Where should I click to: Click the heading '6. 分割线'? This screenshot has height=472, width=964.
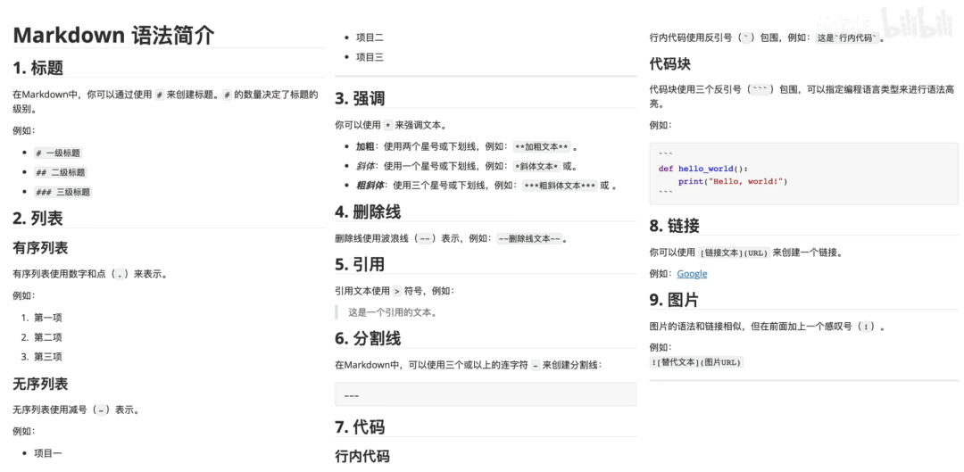369,339
